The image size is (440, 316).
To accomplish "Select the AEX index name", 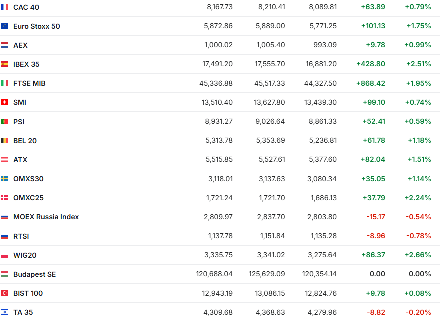I will coord(20,45).
